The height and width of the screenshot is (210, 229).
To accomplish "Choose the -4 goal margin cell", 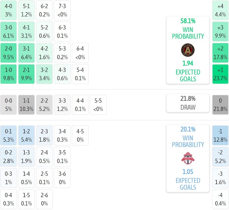I will click(x=220, y=199).
